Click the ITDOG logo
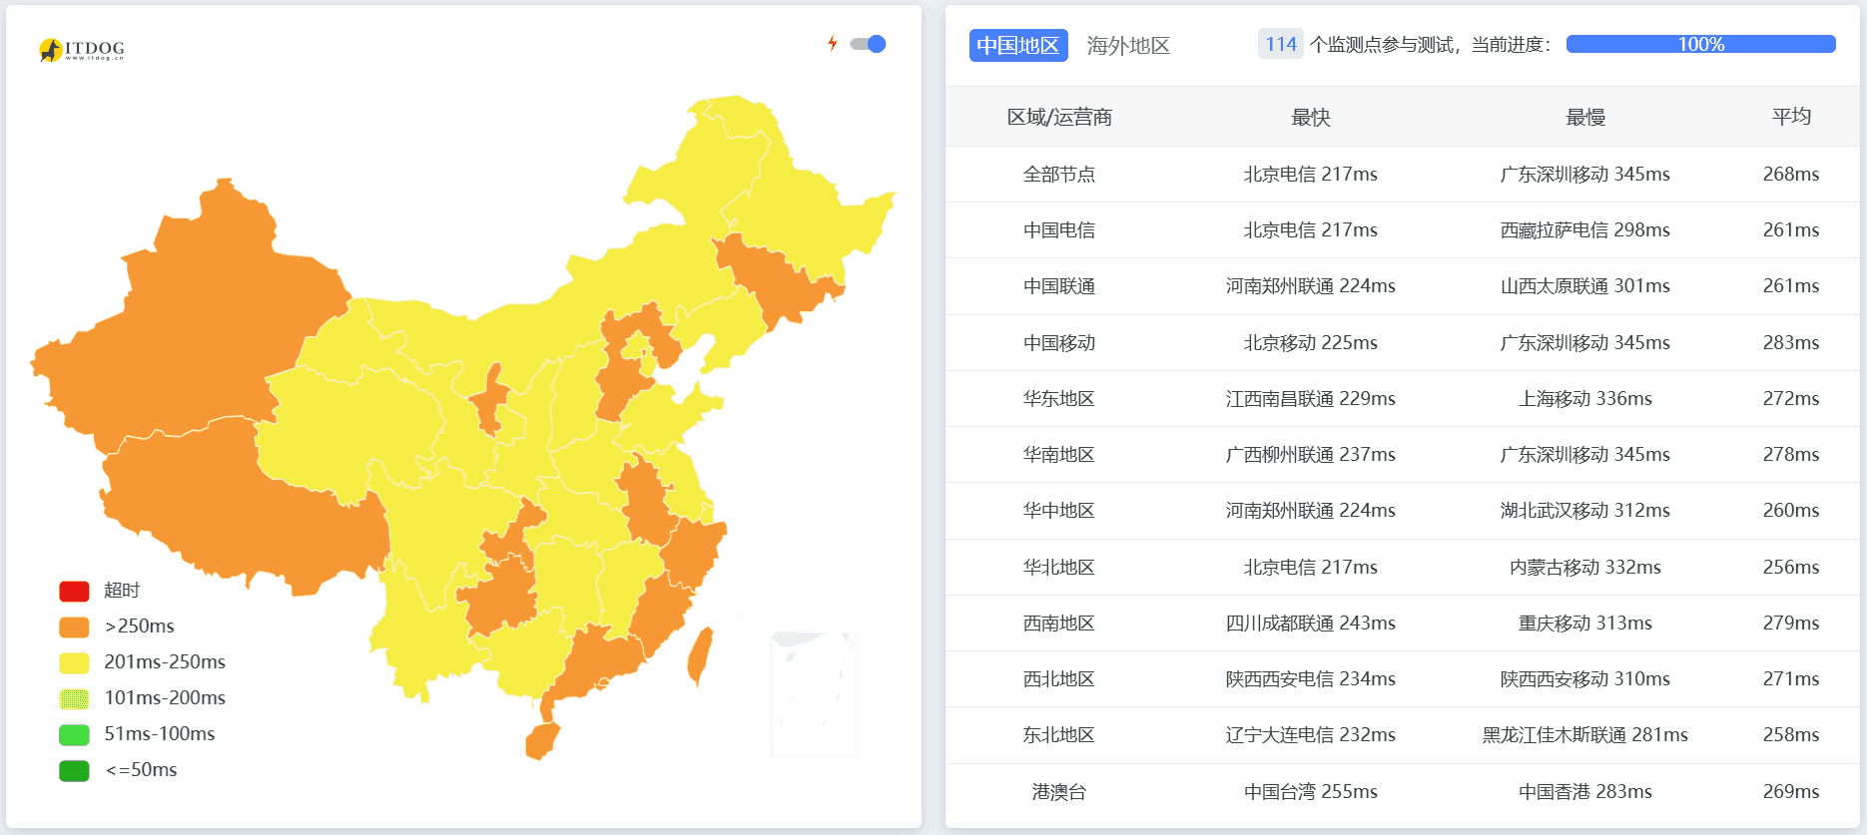This screenshot has width=1867, height=835. coord(82,49)
